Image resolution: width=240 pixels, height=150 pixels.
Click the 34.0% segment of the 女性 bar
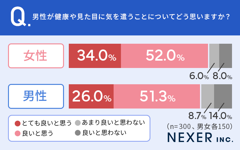click(95, 56)
